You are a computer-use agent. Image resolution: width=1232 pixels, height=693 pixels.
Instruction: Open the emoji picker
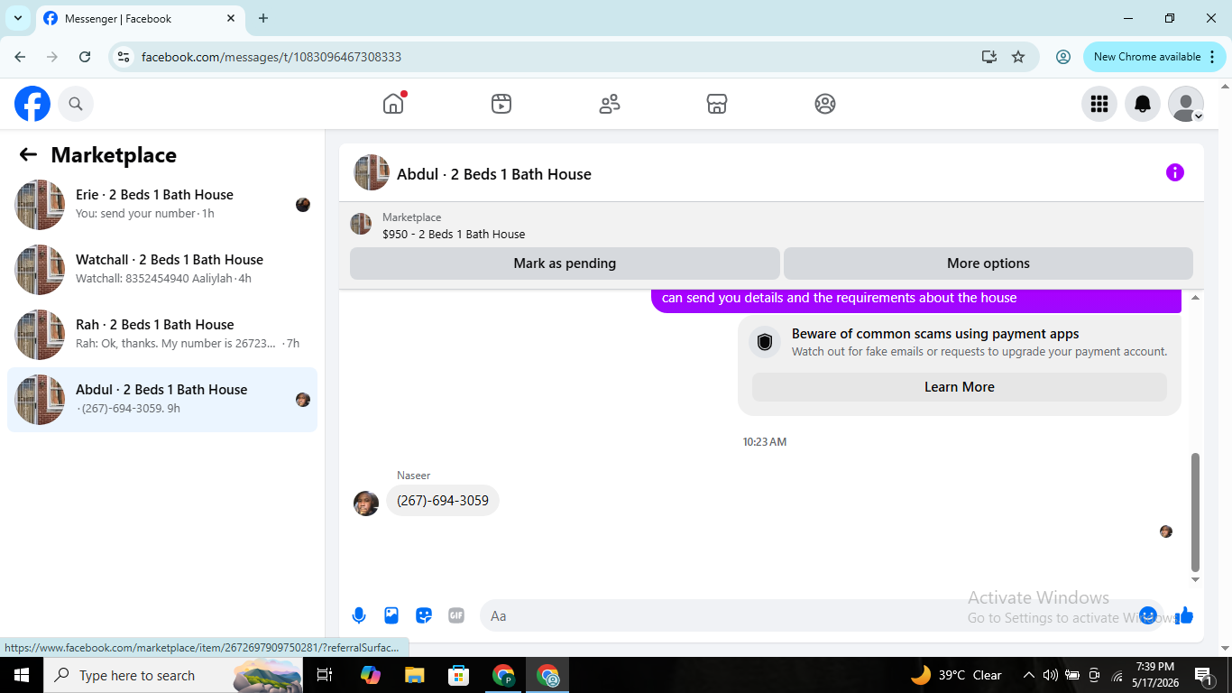(x=1148, y=615)
